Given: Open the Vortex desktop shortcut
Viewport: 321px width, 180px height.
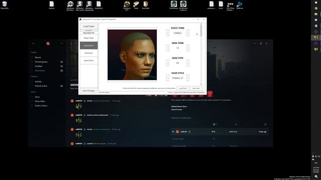Looking at the screenshot, I should coord(136,5).
